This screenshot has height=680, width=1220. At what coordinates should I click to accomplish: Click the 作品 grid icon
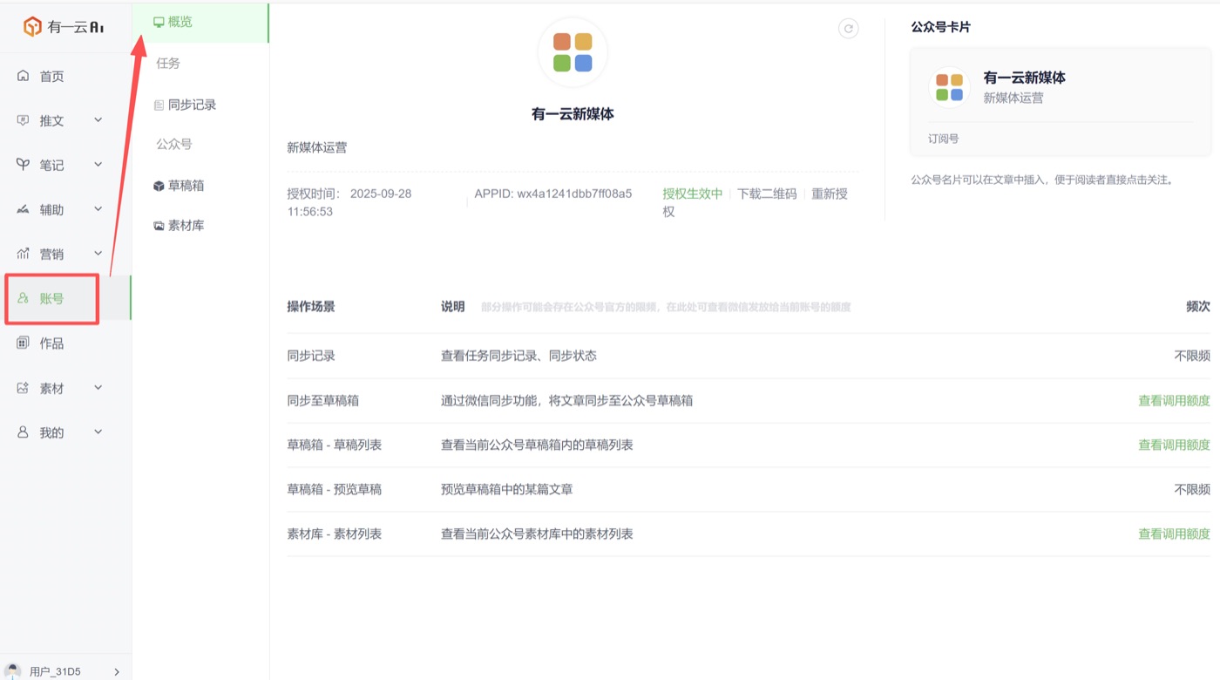[24, 343]
